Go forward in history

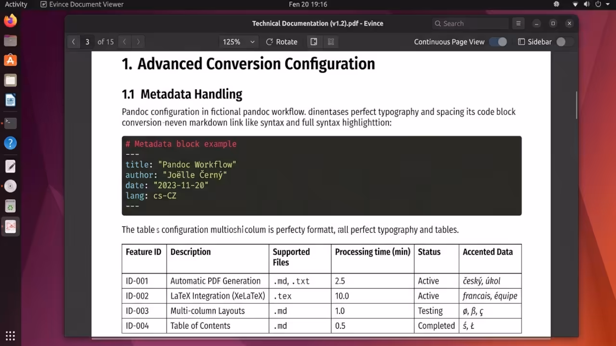[x=138, y=42]
